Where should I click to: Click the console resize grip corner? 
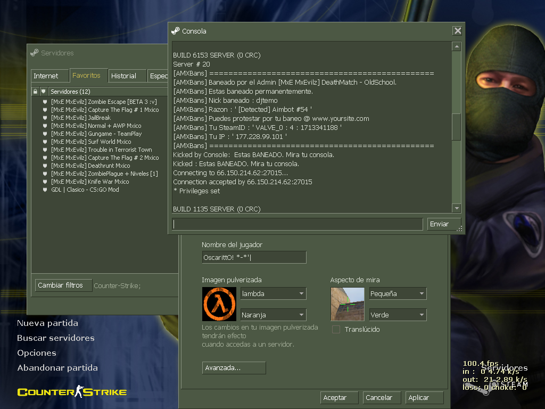pos(459,228)
